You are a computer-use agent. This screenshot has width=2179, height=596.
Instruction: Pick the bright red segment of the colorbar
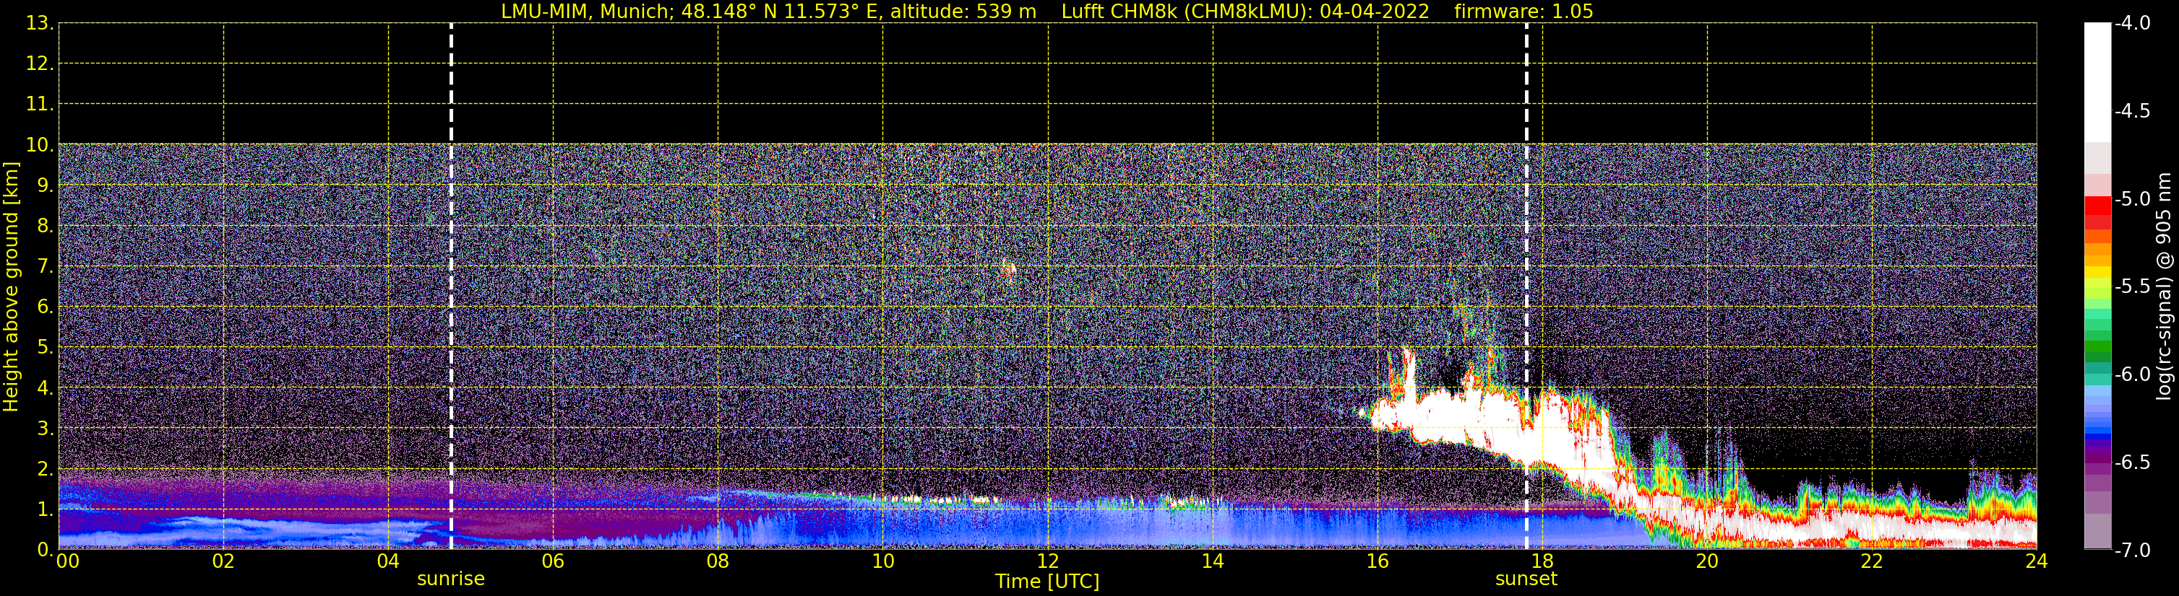(x=2097, y=205)
